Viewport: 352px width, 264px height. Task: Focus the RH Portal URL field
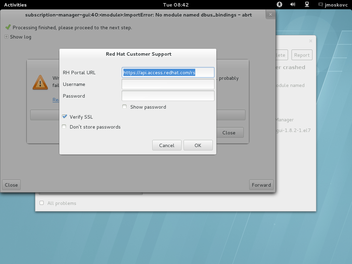click(168, 73)
